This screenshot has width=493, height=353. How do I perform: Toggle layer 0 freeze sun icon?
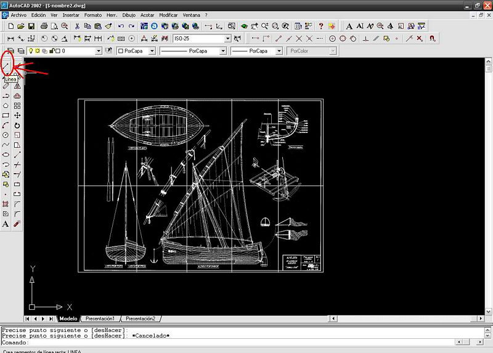(x=38, y=51)
